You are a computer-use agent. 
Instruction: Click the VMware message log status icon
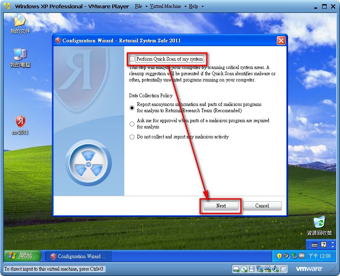pos(283,269)
